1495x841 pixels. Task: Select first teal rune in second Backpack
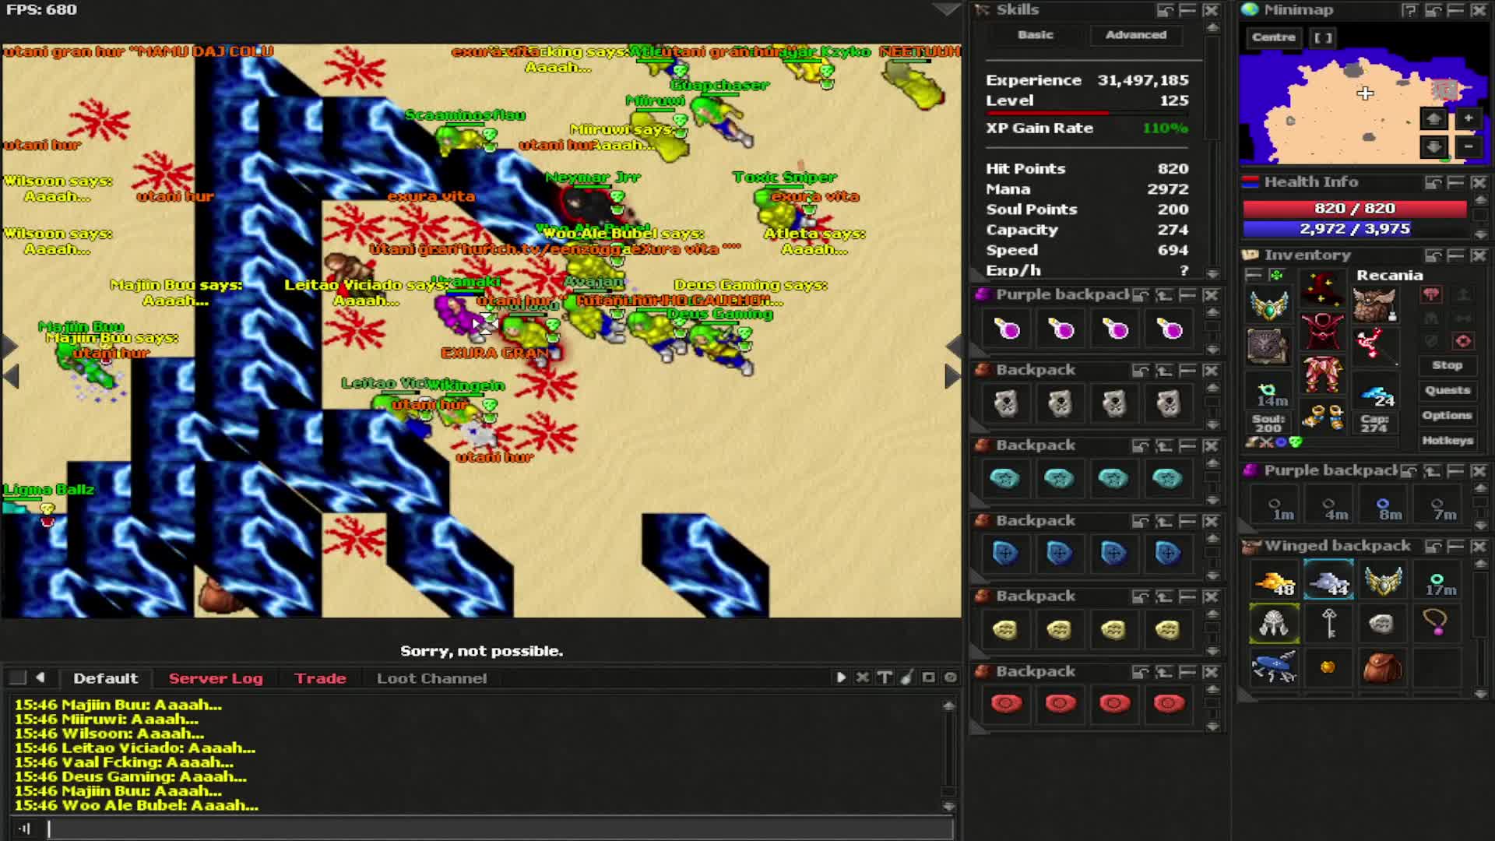(1006, 478)
